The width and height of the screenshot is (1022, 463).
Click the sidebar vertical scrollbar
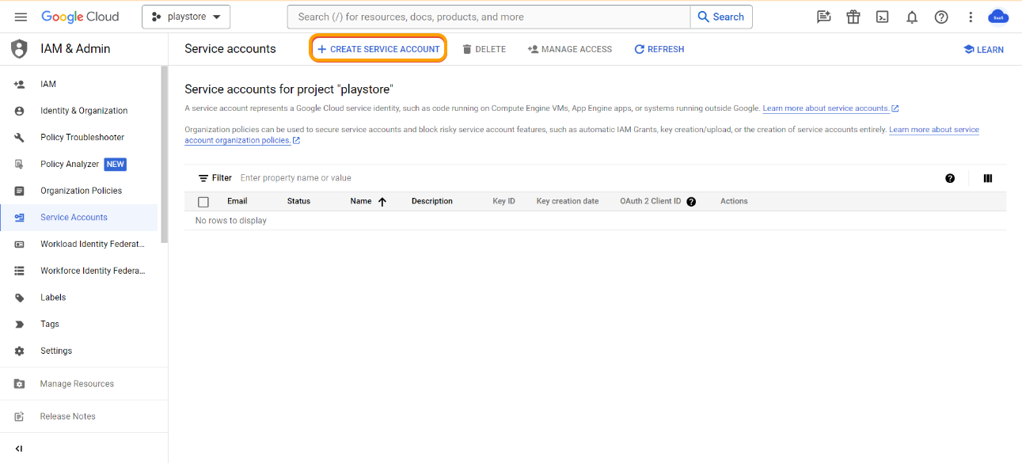164,154
